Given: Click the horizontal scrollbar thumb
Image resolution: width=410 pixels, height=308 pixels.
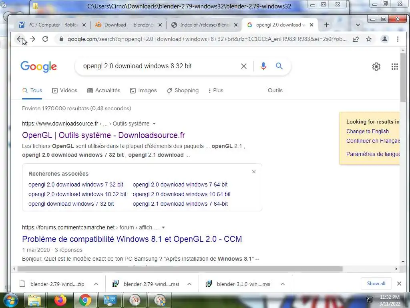Looking at the screenshot, I should point(180,269).
